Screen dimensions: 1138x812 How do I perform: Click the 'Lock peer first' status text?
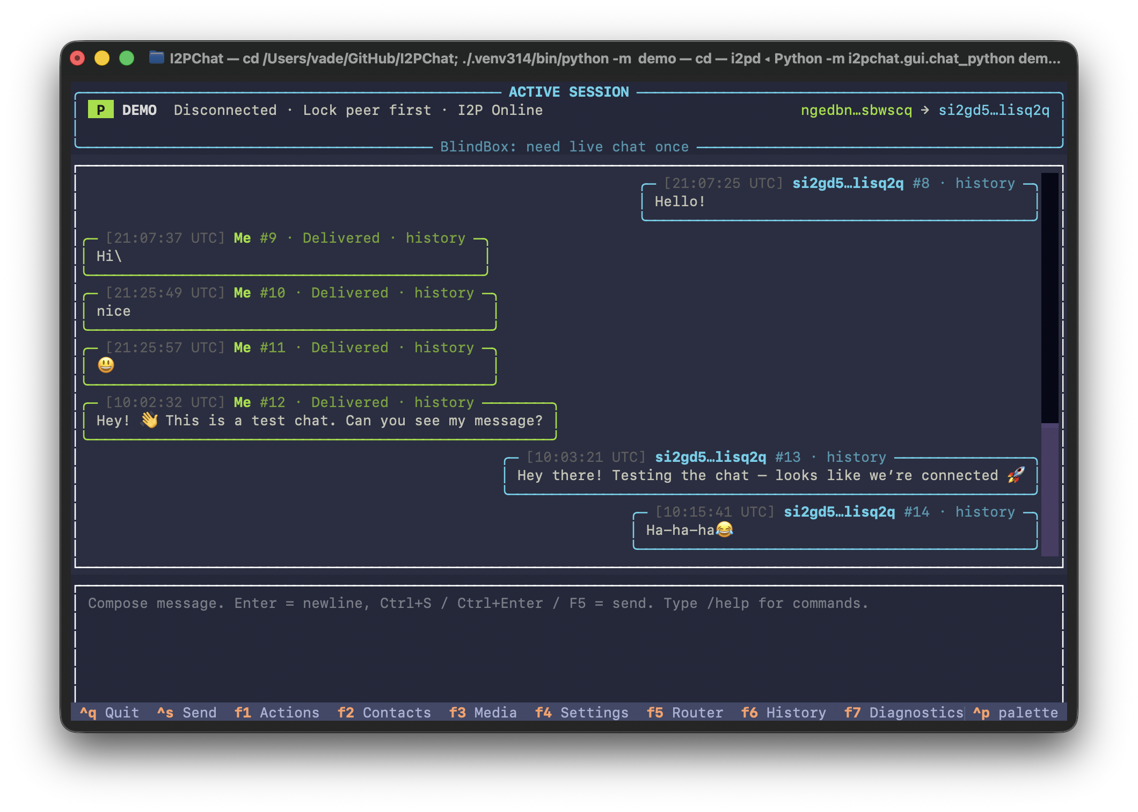pos(367,110)
